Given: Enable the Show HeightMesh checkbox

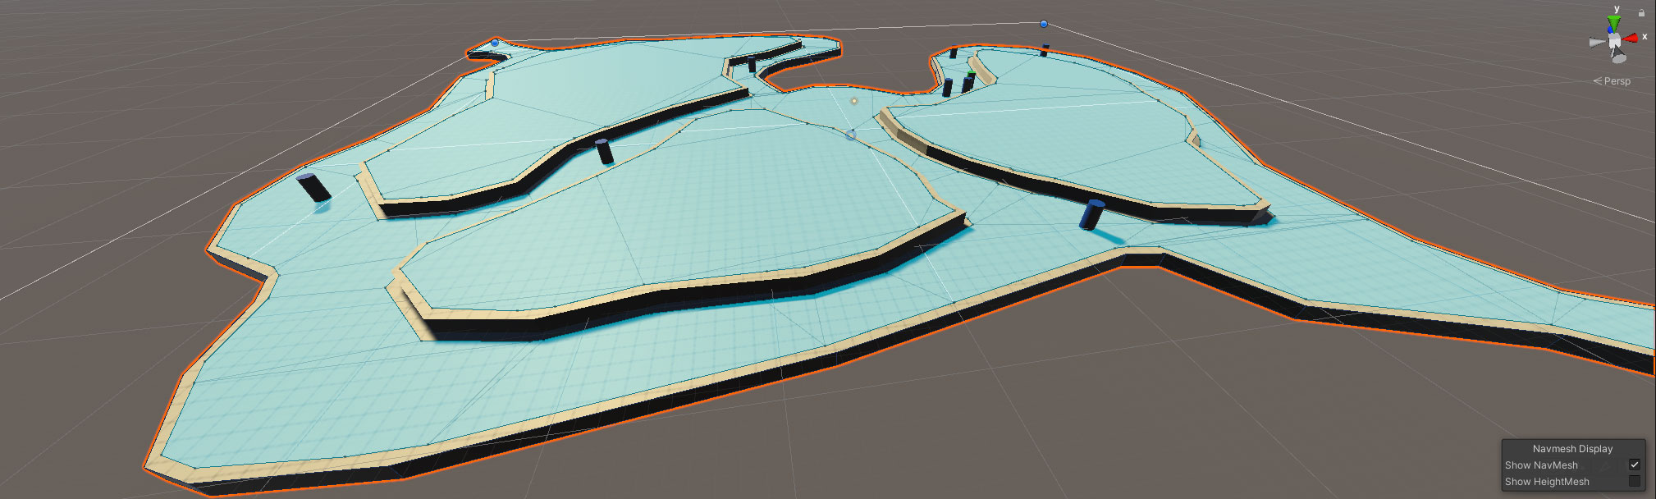Looking at the screenshot, I should (x=1634, y=481).
